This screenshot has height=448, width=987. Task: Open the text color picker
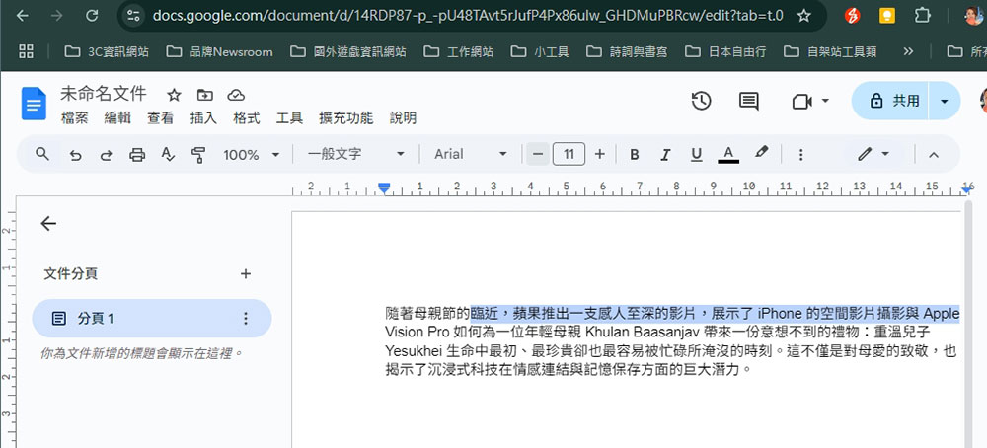click(x=728, y=154)
